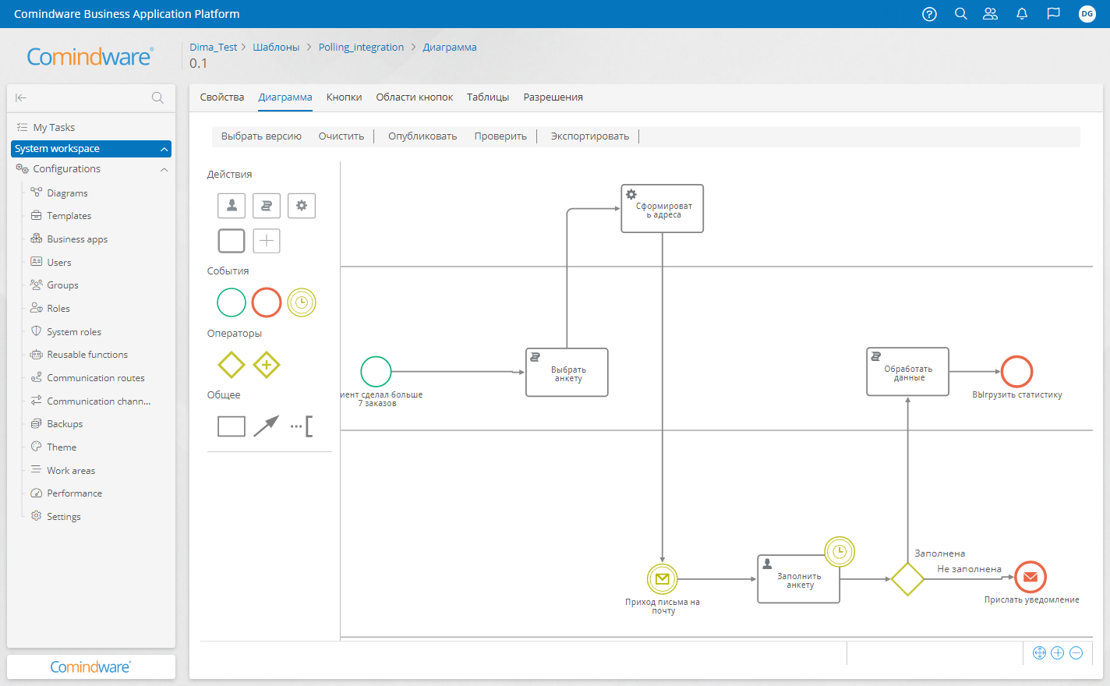Follow the Polling_integration breadcrumb link
Viewport: 1110px width, 686px height.
[361, 48]
